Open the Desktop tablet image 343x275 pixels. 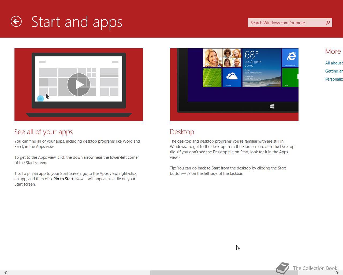(x=234, y=85)
